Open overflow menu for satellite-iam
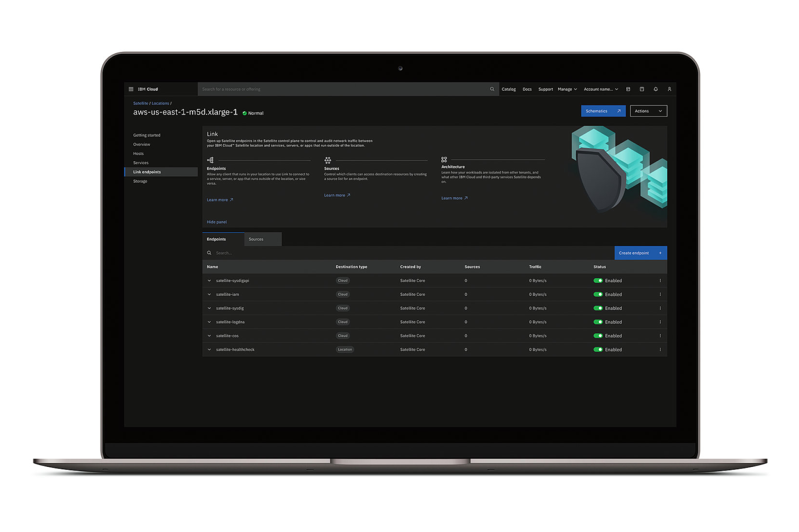The height and width of the screenshot is (532, 799). [660, 294]
